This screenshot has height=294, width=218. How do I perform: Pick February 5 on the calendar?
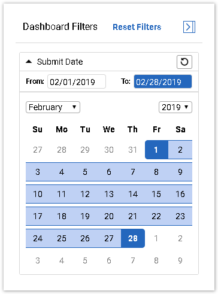pyautogui.click(x=85, y=172)
